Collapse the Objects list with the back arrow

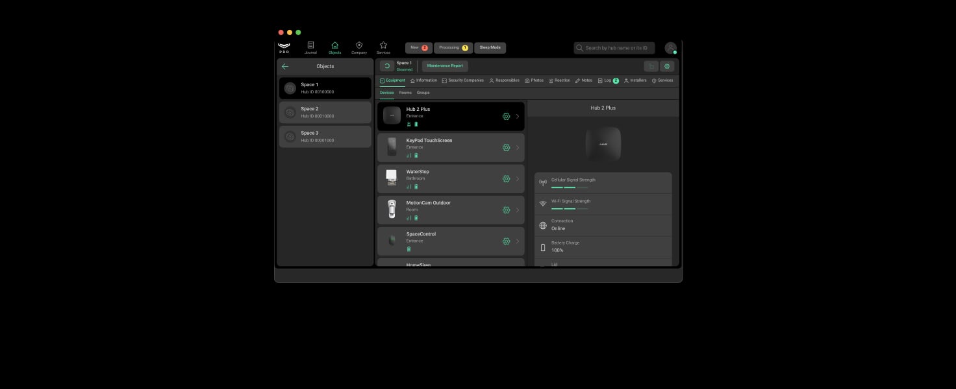coord(284,65)
